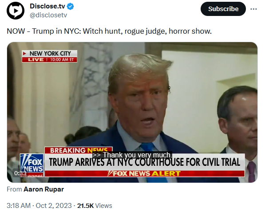265x215 pixels.
Task: Click the BREAKING NEWS banner in the video
Action: 79,150
